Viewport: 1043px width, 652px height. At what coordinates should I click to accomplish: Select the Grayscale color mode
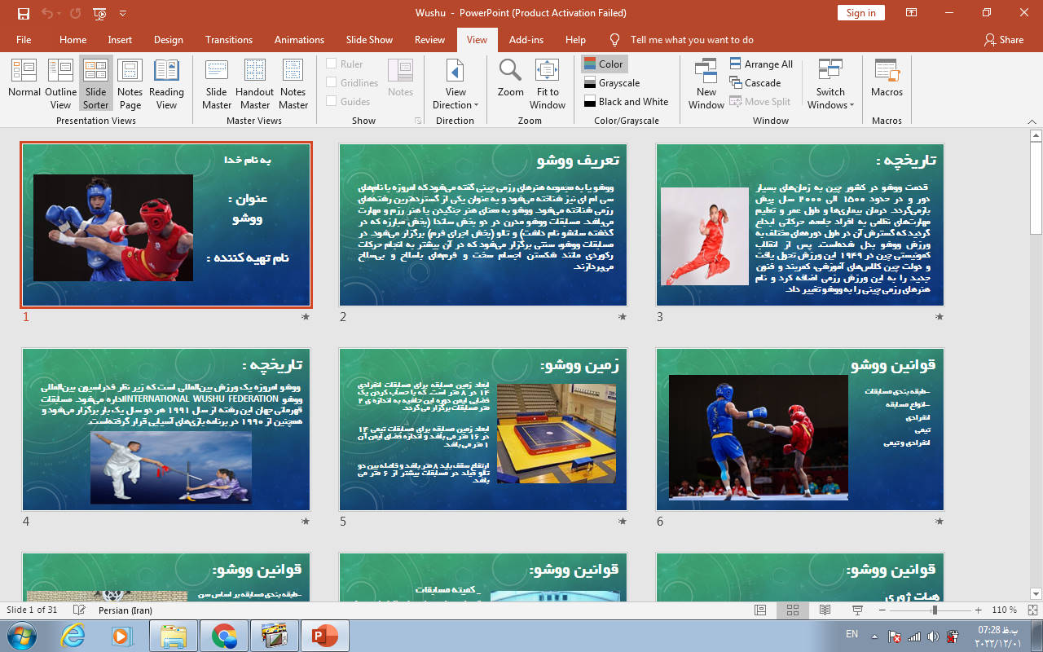[611, 83]
